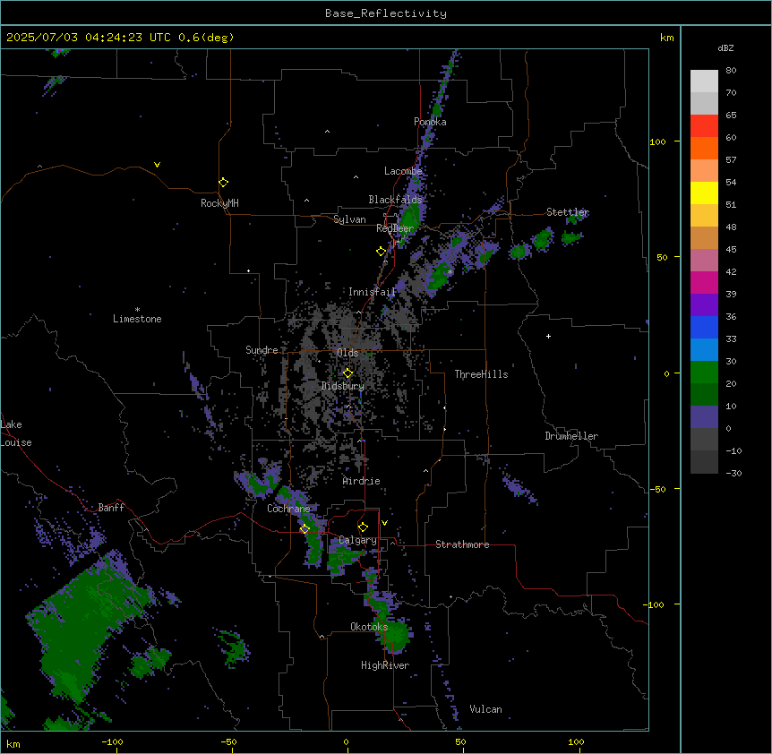This screenshot has height=754, width=772.
Task: Click the Vulcan label
Action: tap(485, 709)
